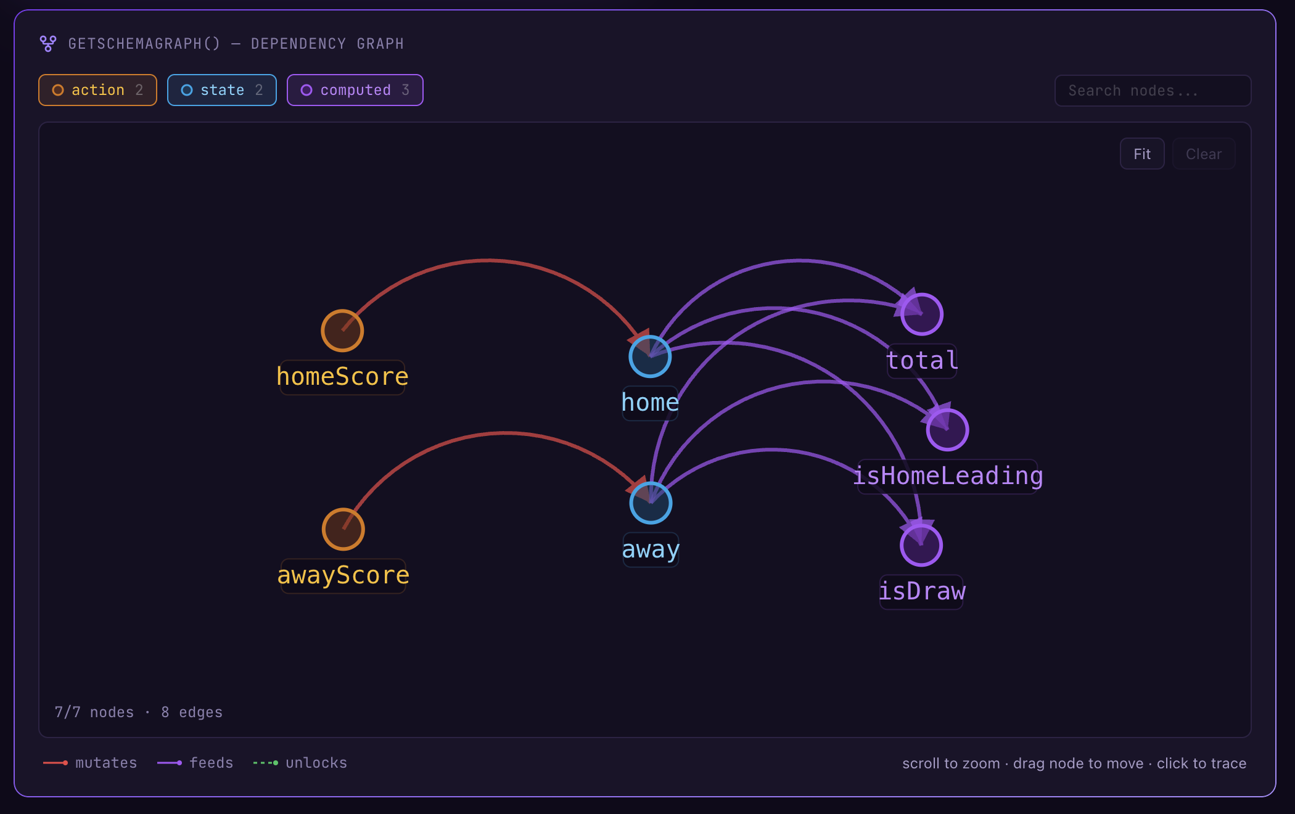Select the awayScore action node circle
The width and height of the screenshot is (1295, 814).
[344, 528]
